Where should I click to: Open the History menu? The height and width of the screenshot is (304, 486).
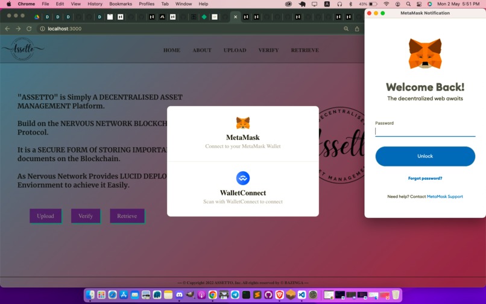coord(95,4)
